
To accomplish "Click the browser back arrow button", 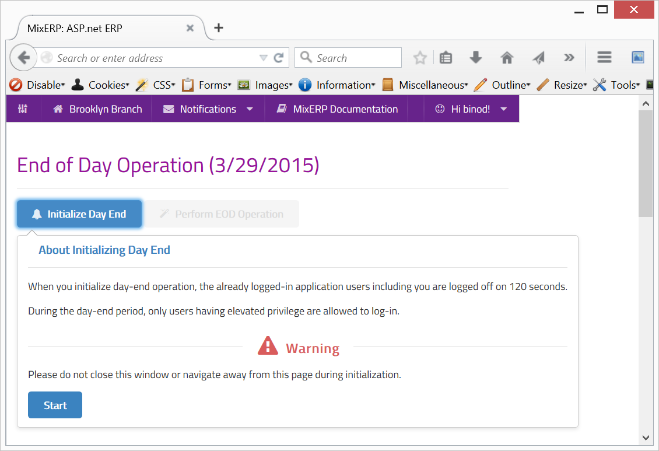I will tap(23, 58).
